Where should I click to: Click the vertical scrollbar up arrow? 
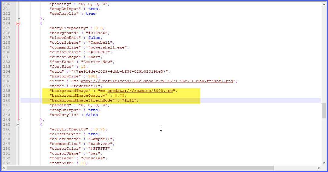click(x=324, y=4)
